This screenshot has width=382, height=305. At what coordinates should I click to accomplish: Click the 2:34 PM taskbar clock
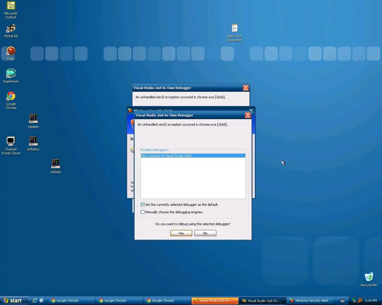(x=371, y=301)
